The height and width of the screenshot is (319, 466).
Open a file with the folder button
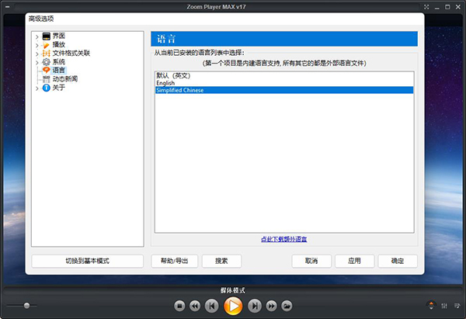click(x=287, y=306)
